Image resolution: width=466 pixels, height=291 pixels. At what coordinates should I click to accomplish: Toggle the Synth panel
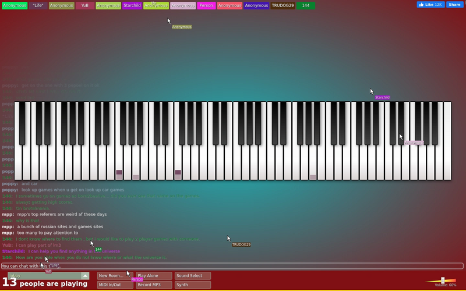pyautogui.click(x=193, y=285)
